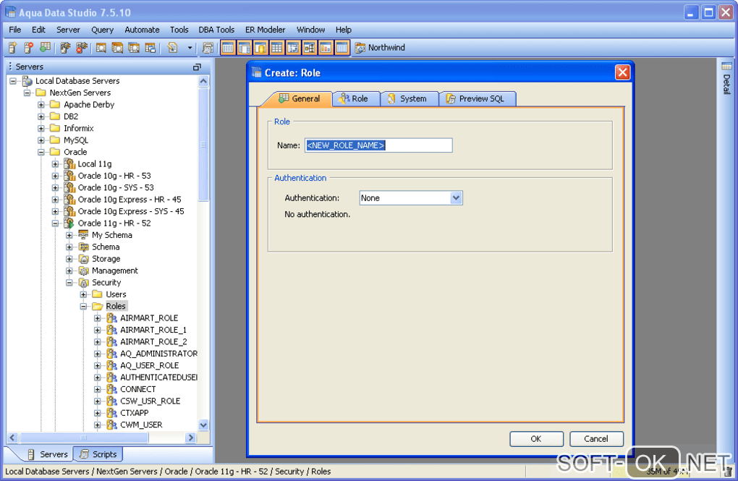The height and width of the screenshot is (481, 738).
Task: Click the Oracle 11g - HR - 52 server icon
Action: pyautogui.click(x=69, y=223)
